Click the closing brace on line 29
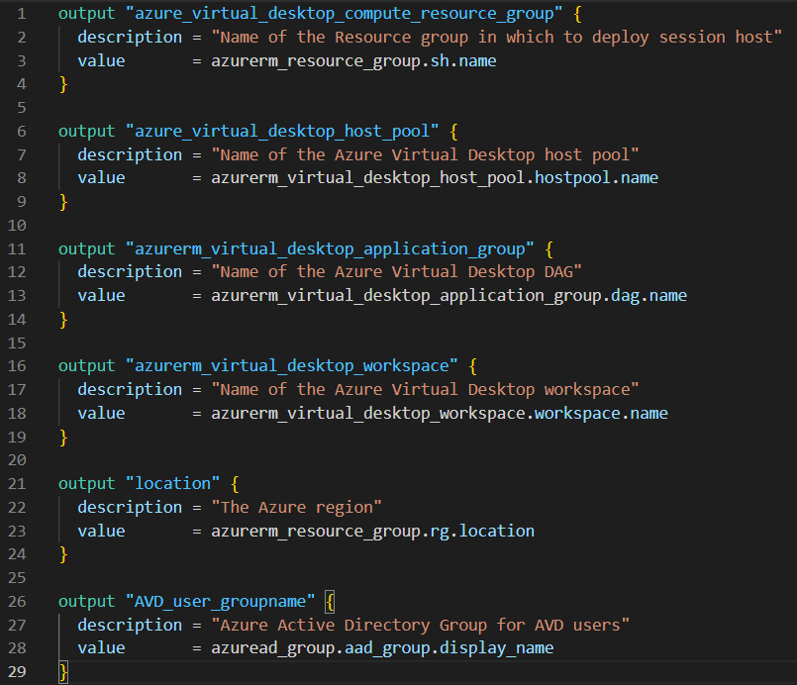This screenshot has height=685, width=797. [63, 671]
